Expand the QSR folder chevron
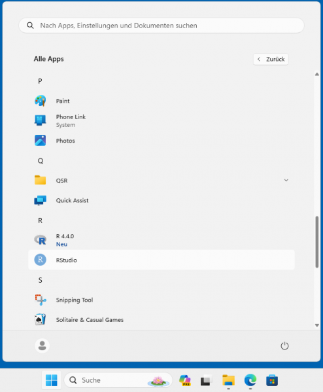The height and width of the screenshot is (392, 323). tap(286, 180)
